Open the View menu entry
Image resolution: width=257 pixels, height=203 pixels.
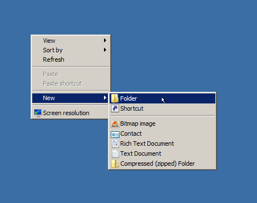click(x=71, y=41)
